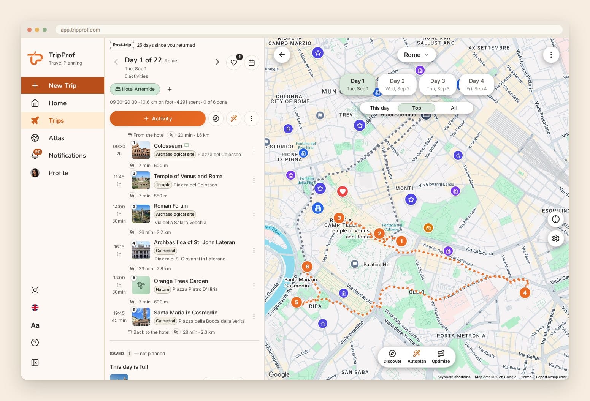Open Trips in the sidebar
Screen dimensions: 590x401
click(x=63, y=120)
